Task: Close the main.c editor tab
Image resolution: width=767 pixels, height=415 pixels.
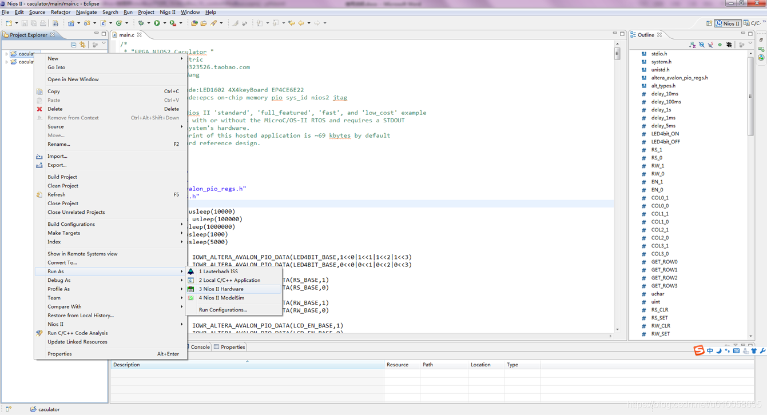Action: point(140,35)
